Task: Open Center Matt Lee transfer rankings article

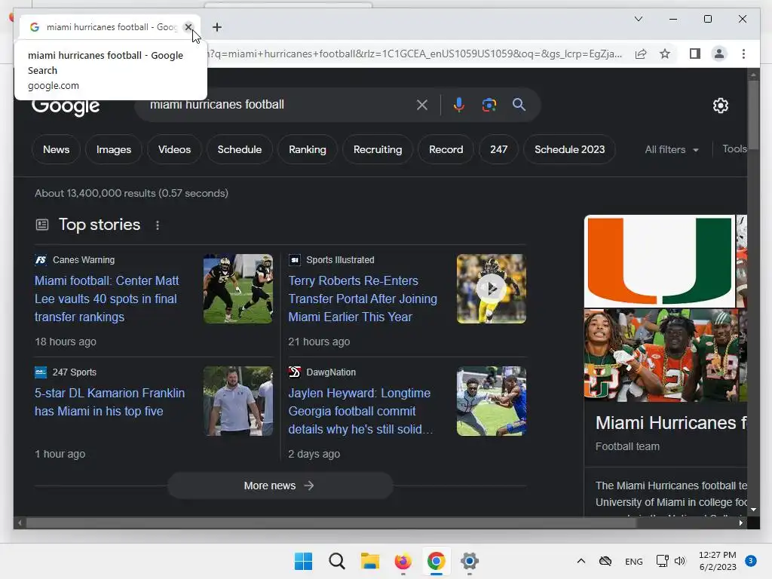Action: pos(107,299)
